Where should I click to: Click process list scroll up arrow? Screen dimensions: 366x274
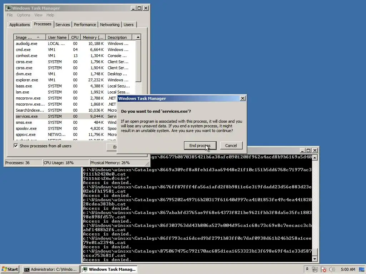138,37
